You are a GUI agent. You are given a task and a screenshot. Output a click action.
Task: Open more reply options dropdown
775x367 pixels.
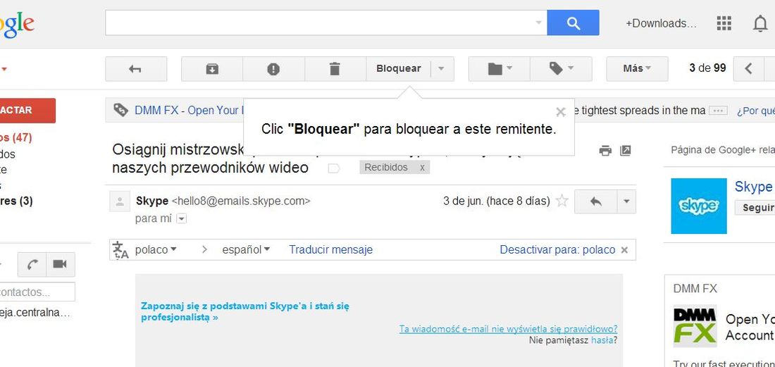[626, 201]
